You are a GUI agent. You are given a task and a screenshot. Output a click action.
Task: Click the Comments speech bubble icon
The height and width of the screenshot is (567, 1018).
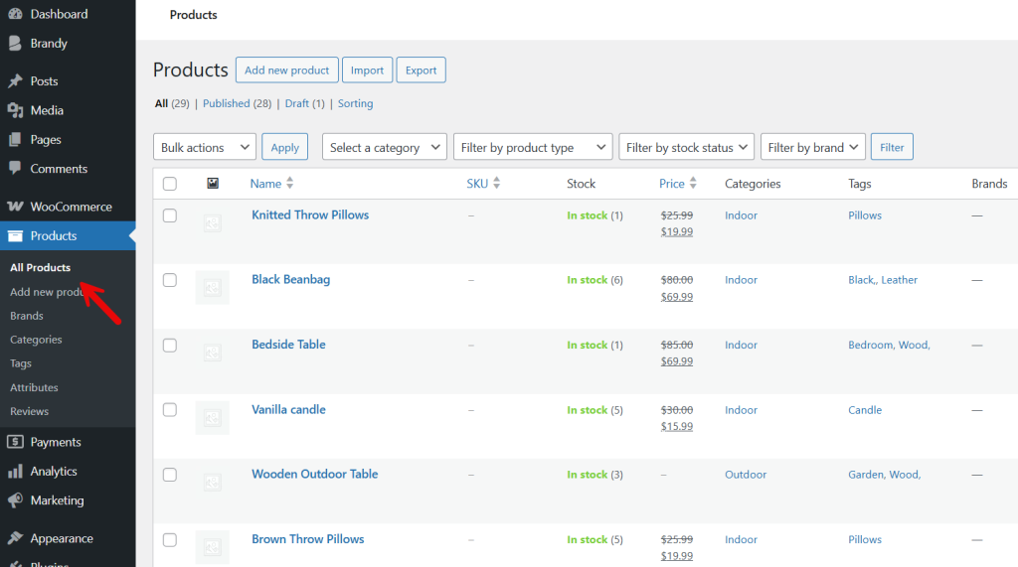15,169
